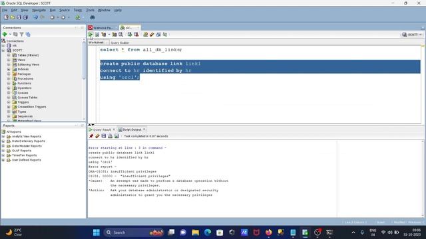The width and height of the screenshot is (426, 239).
Task: Click the Save icon in main toolbar
Action: (19, 17)
